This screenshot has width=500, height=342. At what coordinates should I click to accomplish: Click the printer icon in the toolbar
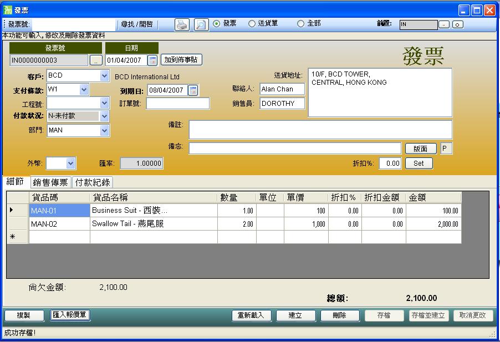click(x=182, y=24)
